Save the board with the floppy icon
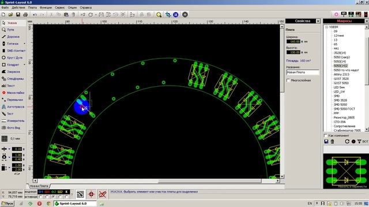Image resolution: width=369 pixels, height=207 pixels. (18, 14)
